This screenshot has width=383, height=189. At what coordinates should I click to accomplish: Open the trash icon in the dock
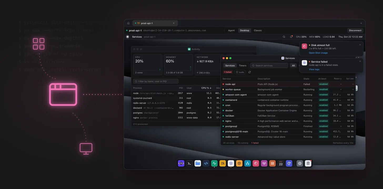[x=308, y=163]
